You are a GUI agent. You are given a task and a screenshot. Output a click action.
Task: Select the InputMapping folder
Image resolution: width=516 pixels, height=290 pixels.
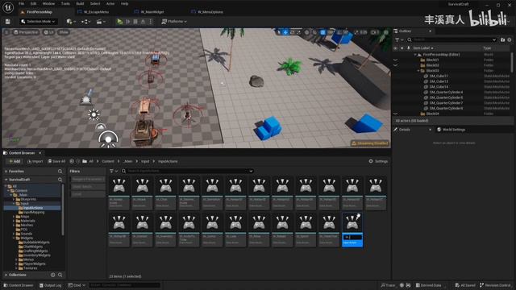[x=34, y=213]
